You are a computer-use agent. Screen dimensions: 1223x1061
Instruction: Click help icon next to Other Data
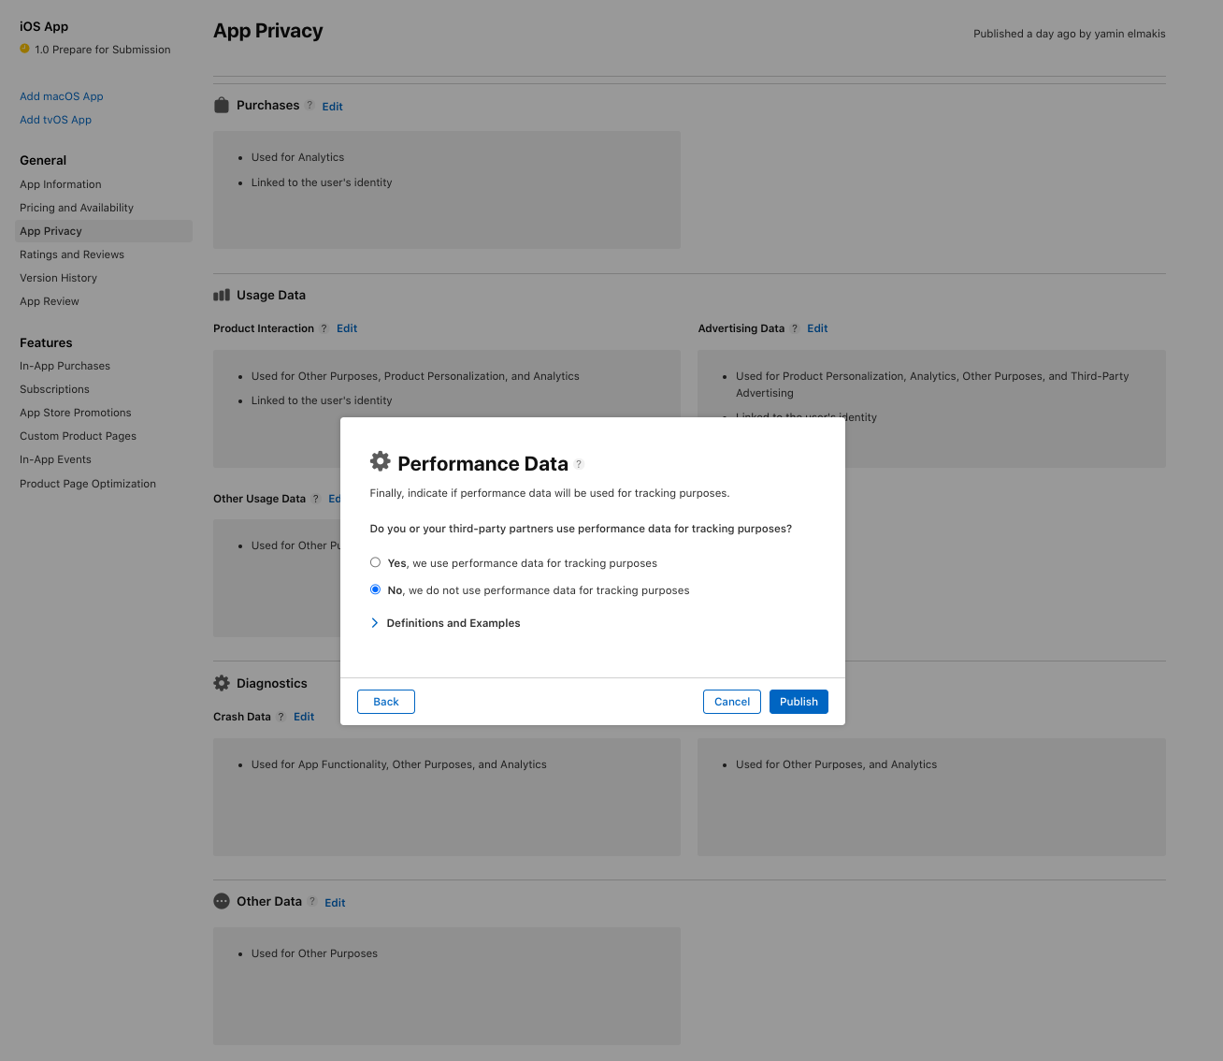(312, 902)
